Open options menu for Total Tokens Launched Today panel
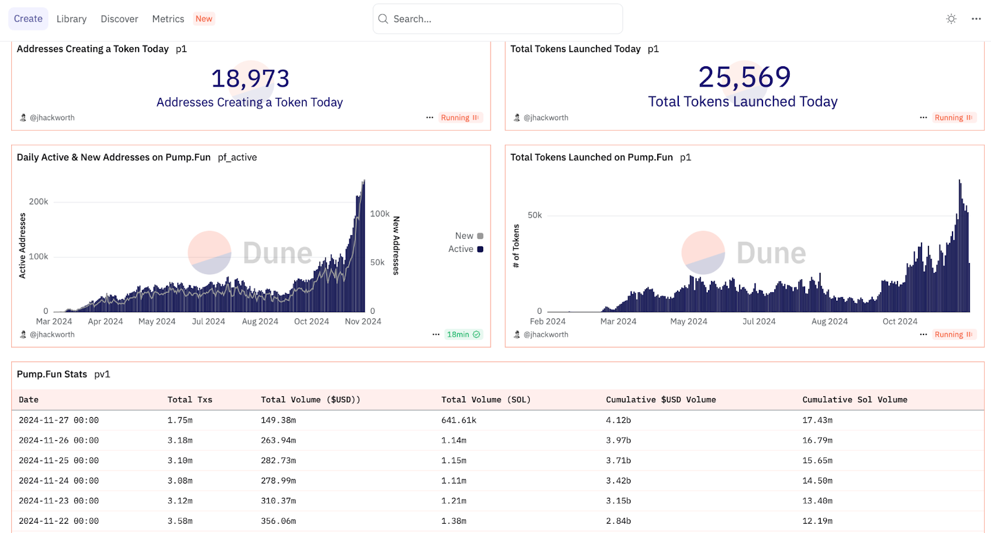Screen dimensions: 991x533 [x=923, y=118]
